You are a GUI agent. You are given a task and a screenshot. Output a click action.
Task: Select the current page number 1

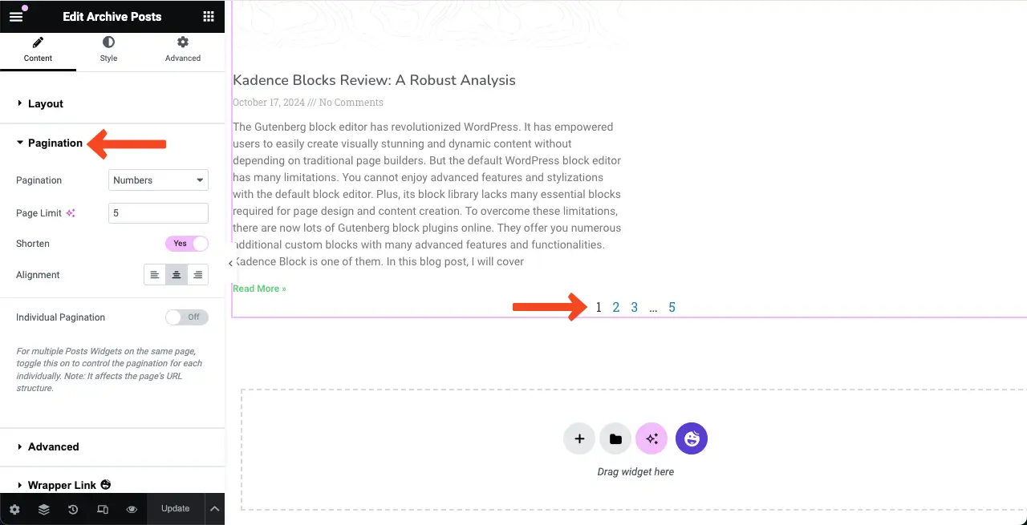(x=599, y=307)
